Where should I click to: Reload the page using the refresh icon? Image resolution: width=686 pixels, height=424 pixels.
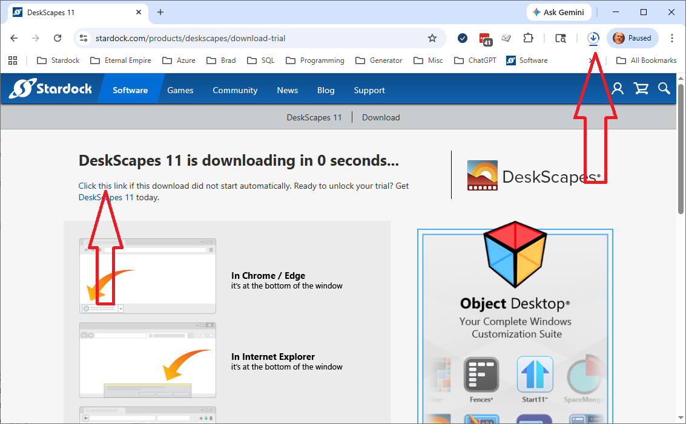tap(58, 38)
